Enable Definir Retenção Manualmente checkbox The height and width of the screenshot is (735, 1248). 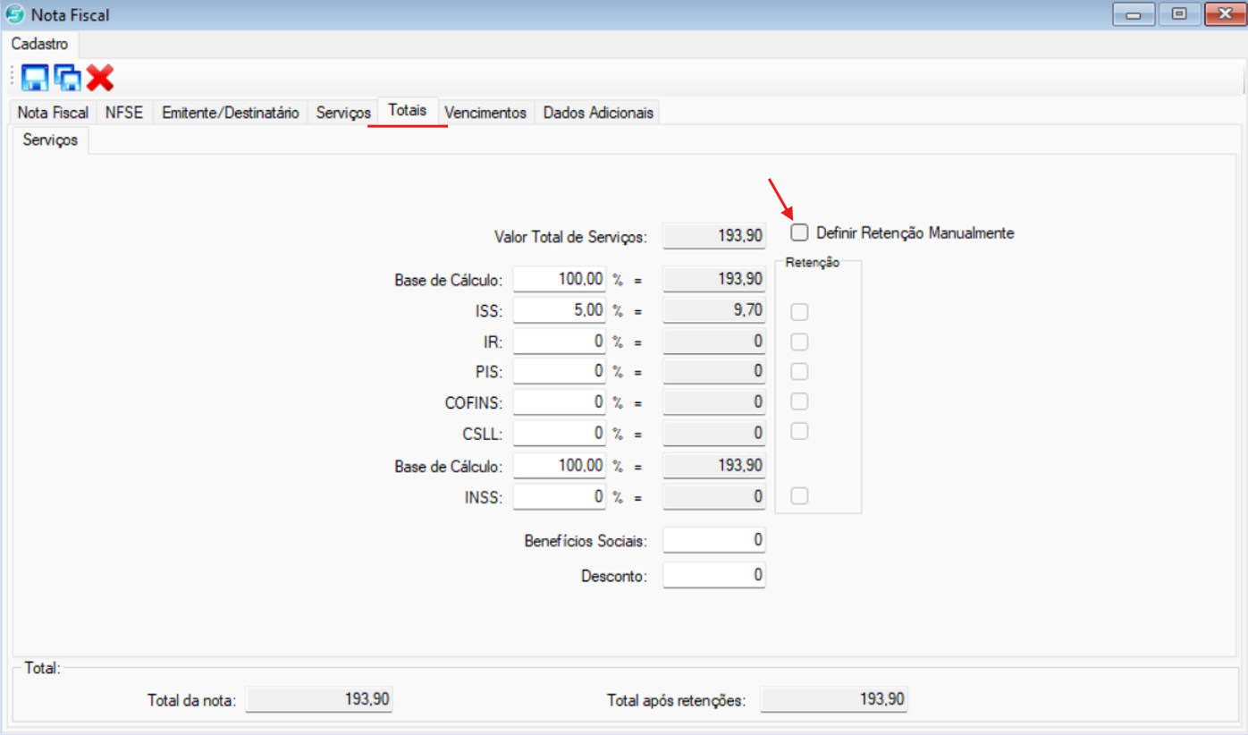[799, 232]
